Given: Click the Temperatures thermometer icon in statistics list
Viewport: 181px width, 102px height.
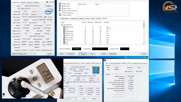Looking at the screenshot, I should pos(62,25).
